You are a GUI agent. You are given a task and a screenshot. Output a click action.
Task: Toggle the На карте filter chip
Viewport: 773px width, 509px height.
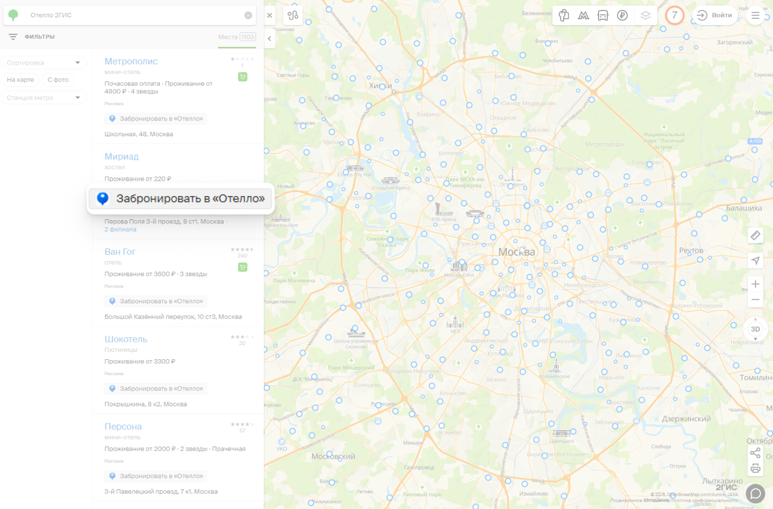point(20,80)
